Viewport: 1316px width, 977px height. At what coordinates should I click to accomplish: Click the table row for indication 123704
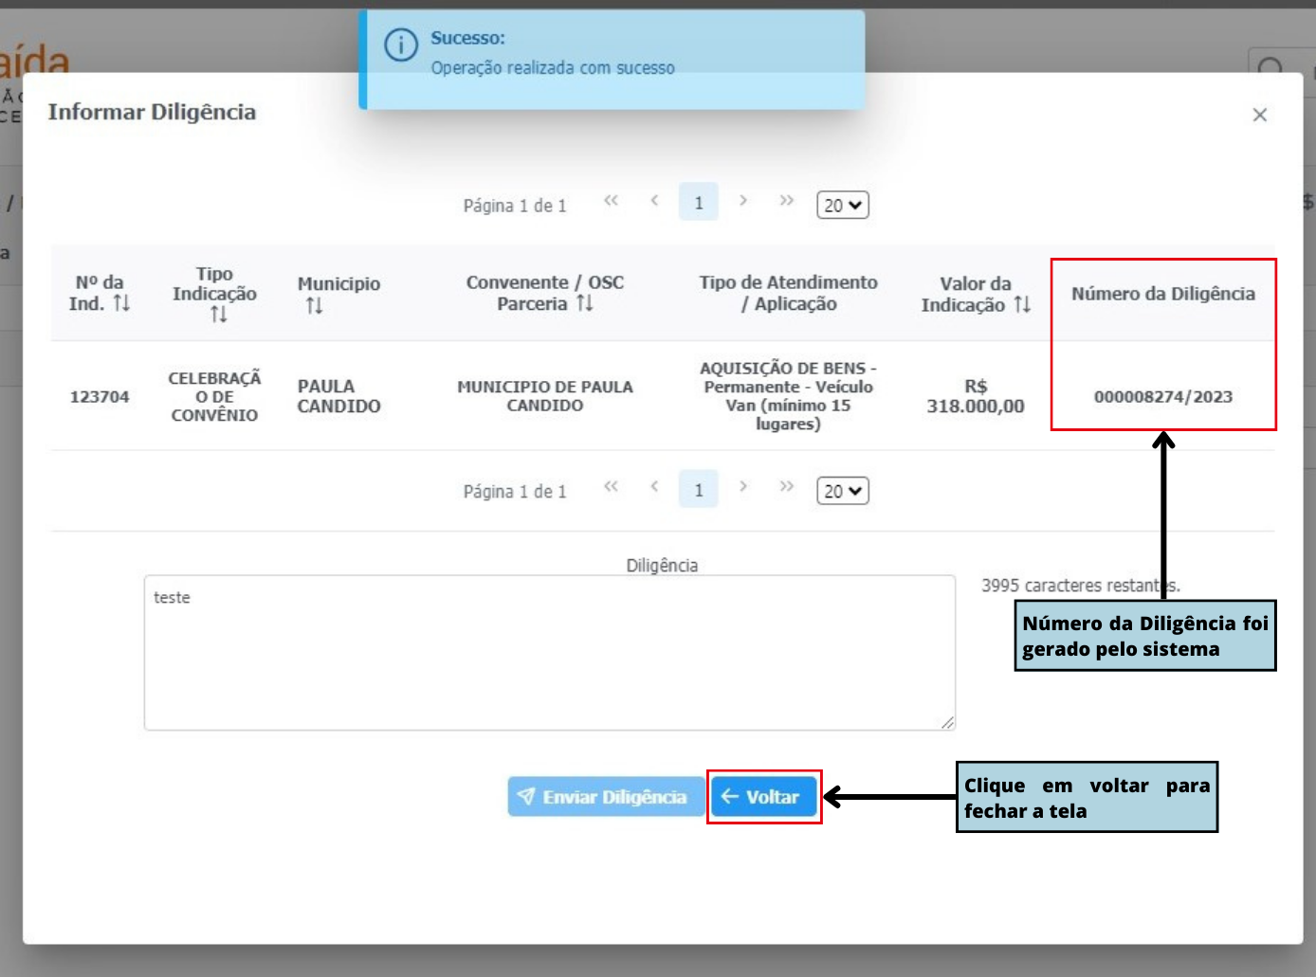point(545,396)
